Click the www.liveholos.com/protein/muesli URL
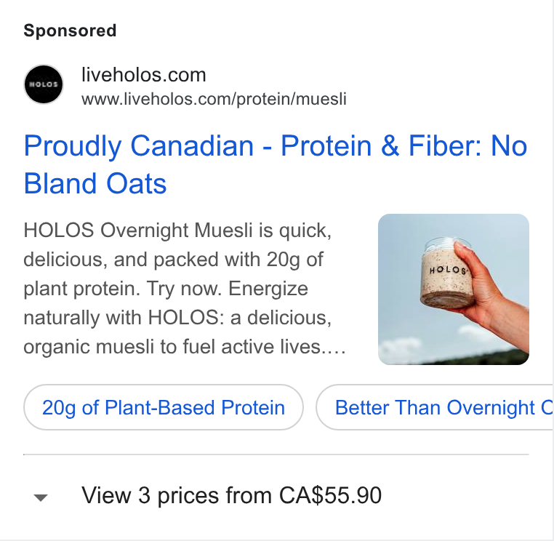The height and width of the screenshot is (541, 554). pos(214,99)
